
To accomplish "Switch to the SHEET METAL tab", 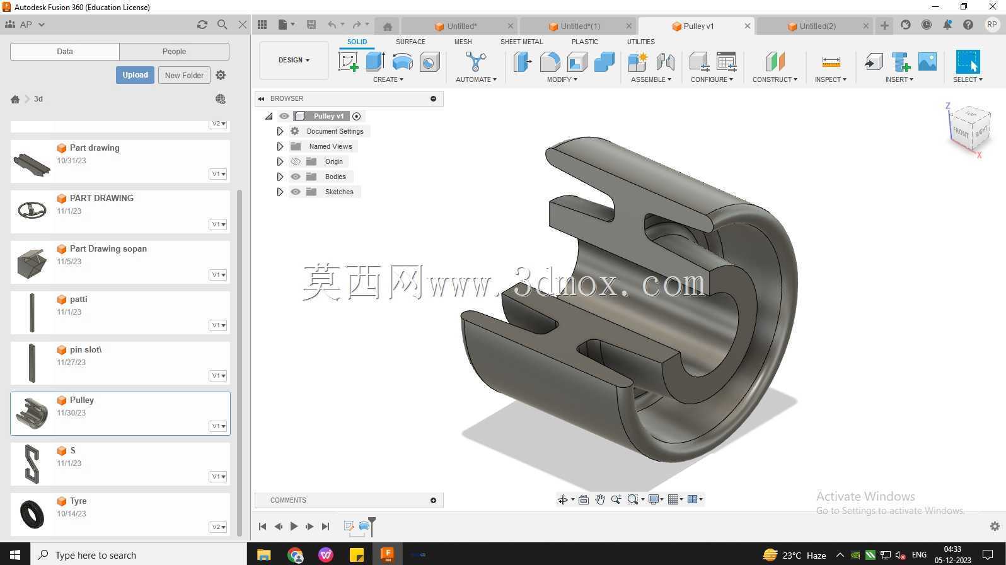I will [x=521, y=42].
